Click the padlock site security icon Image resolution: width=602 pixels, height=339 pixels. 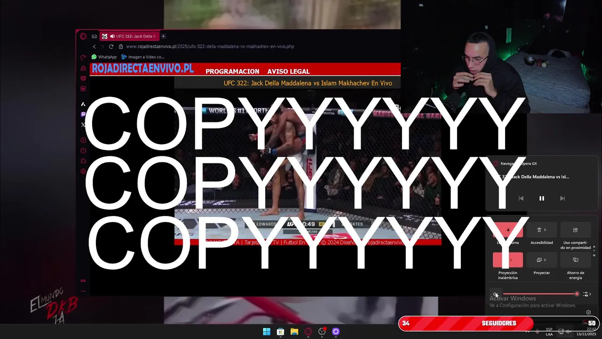121,47
